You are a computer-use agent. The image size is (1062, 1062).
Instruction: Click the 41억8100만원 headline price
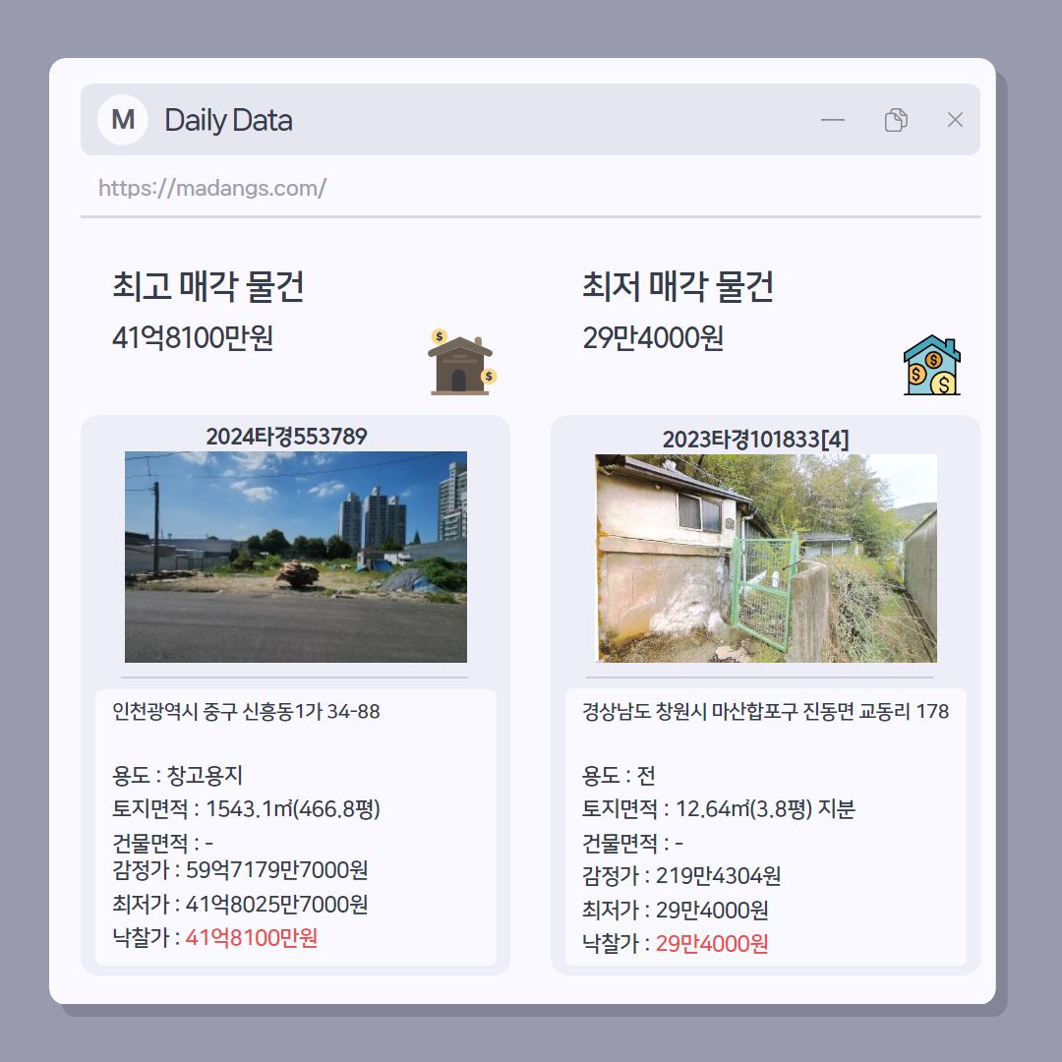tap(193, 337)
